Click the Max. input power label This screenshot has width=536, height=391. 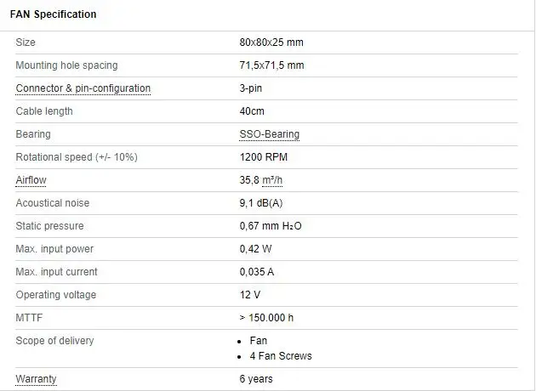click(x=54, y=249)
